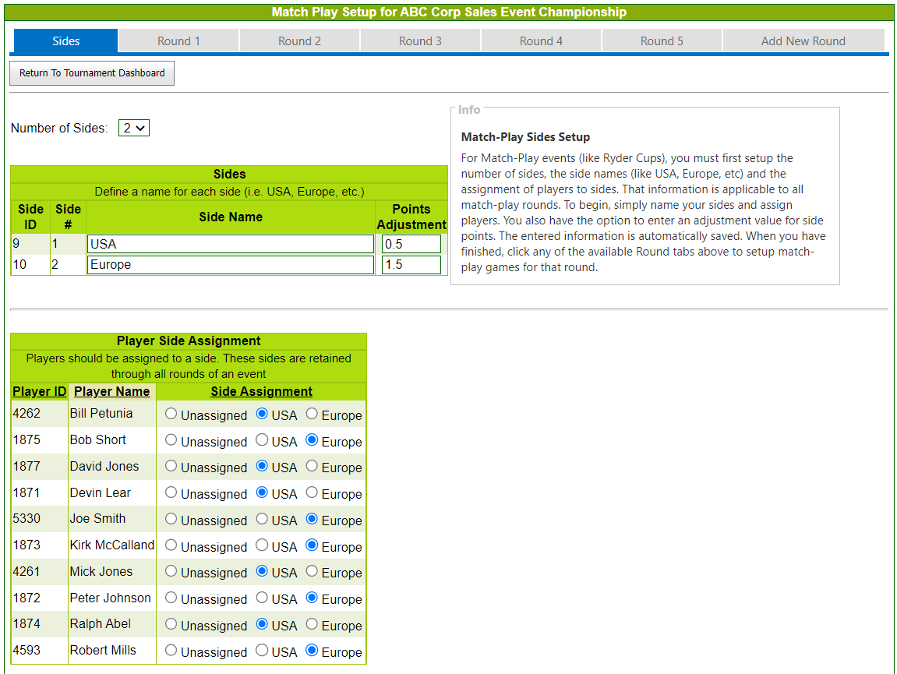Set Bill Petunia to Unassigned
Viewport: 897px width, 674px height.
171,414
